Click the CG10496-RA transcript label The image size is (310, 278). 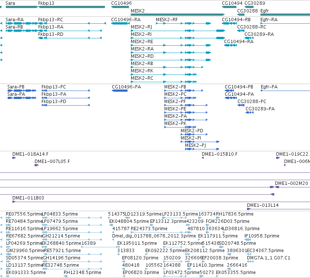(x=126, y=20)
